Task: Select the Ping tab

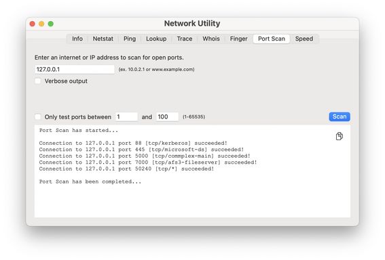Action: pyautogui.click(x=130, y=39)
